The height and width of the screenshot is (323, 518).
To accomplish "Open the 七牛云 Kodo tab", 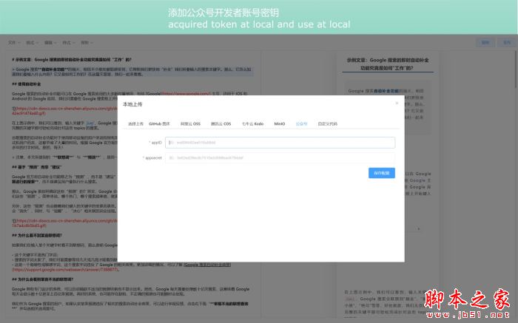I will (252, 123).
